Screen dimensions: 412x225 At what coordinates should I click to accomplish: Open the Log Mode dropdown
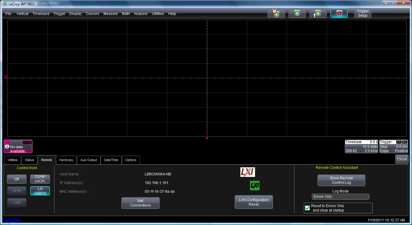(340, 197)
